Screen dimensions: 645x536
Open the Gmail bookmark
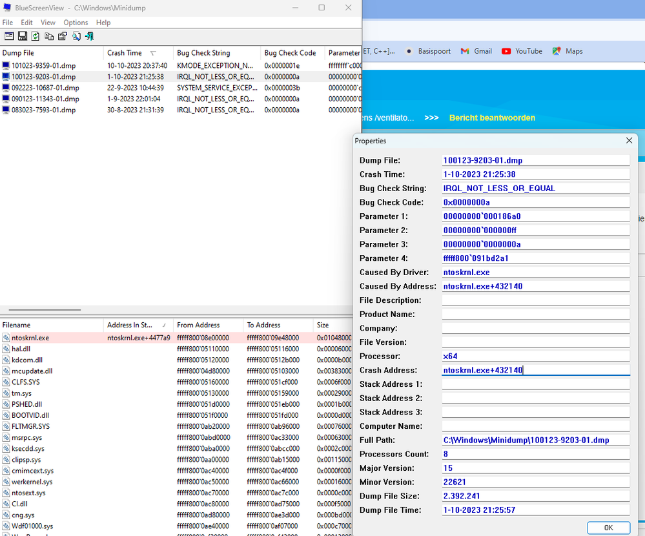point(476,51)
